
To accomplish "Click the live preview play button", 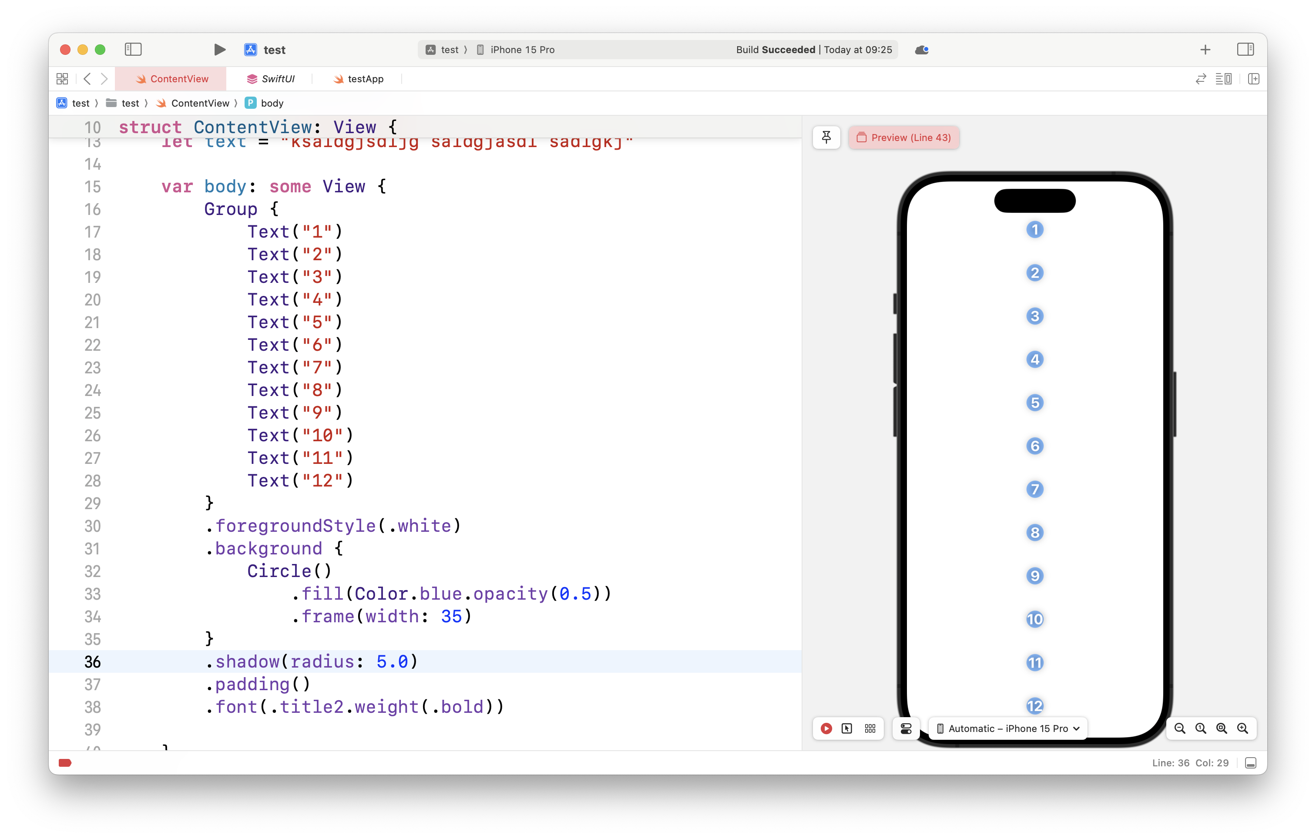I will click(826, 728).
